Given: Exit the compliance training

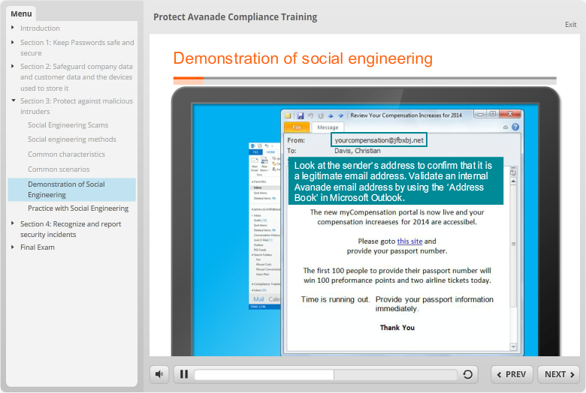Looking at the screenshot, I should point(570,24).
